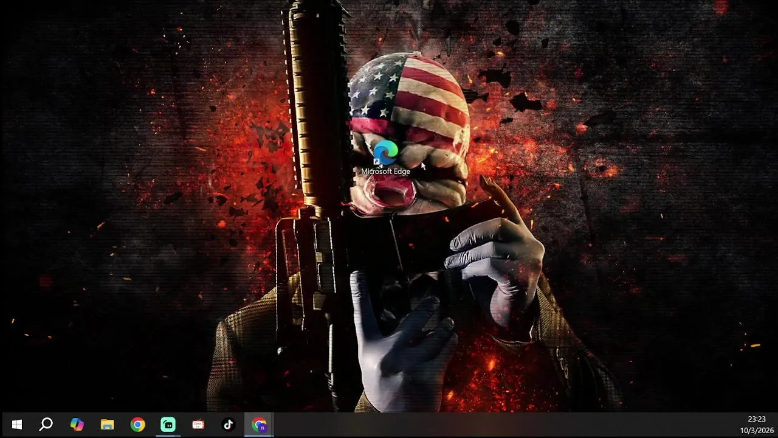The height and width of the screenshot is (438, 778).
Task: Open File Explorer from taskbar
Action: [x=107, y=425]
